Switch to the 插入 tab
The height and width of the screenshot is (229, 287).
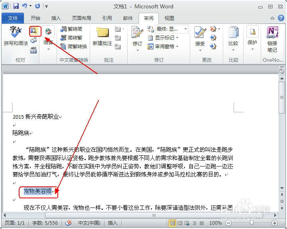56,18
